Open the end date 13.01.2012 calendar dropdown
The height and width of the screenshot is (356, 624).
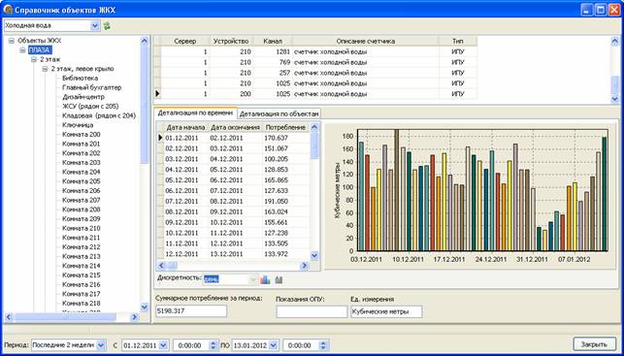tap(273, 345)
